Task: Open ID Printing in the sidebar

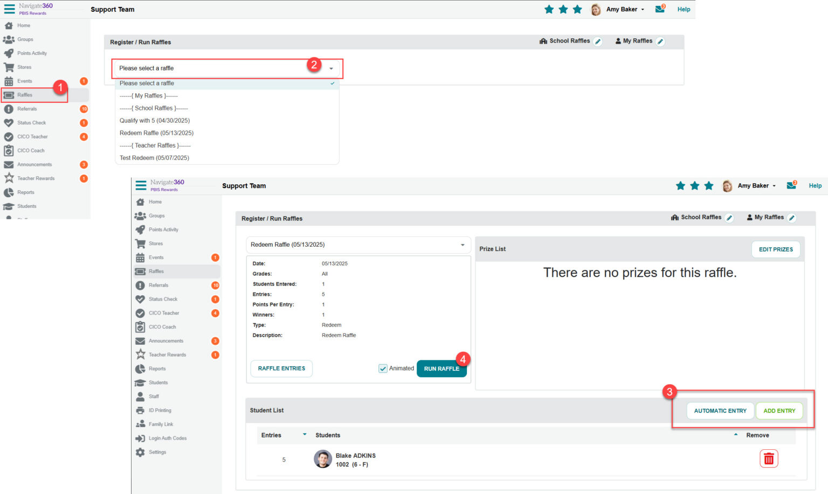Action: [160, 410]
